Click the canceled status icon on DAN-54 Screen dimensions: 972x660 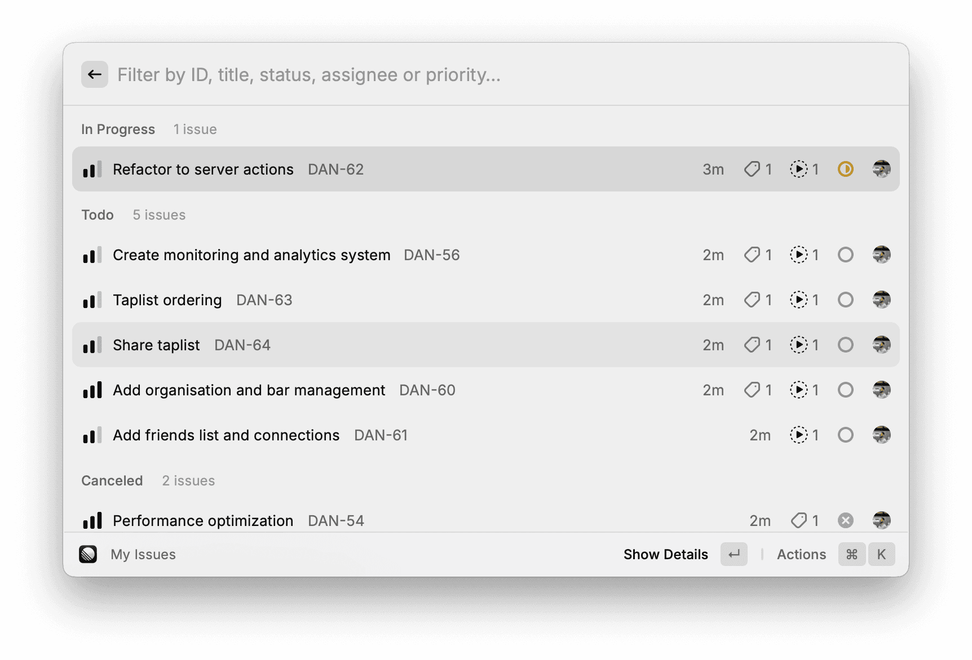coord(845,520)
